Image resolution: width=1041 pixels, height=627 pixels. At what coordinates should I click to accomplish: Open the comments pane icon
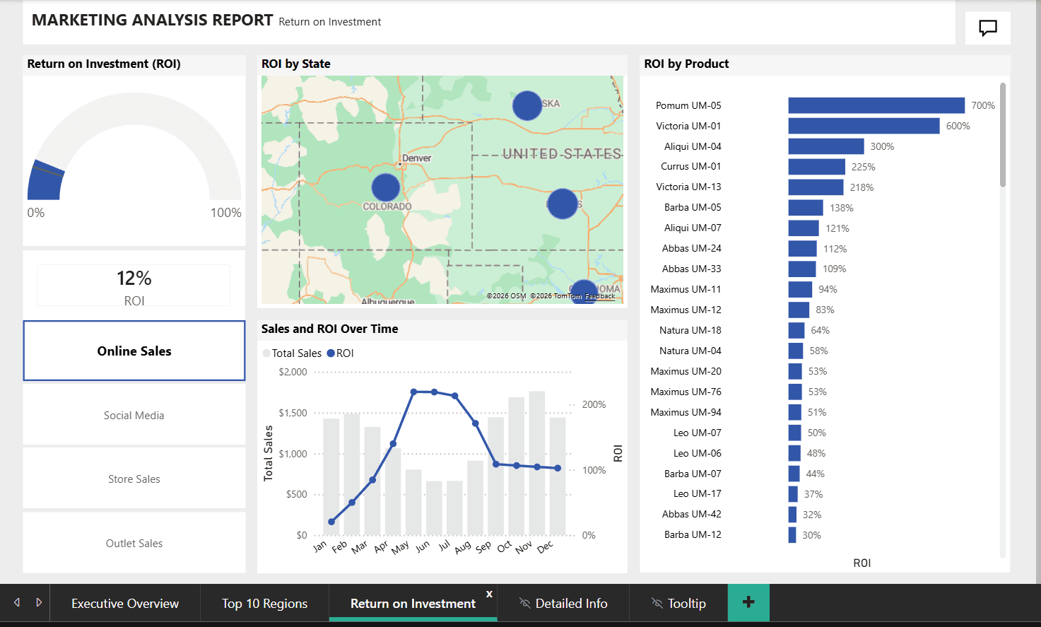click(987, 28)
